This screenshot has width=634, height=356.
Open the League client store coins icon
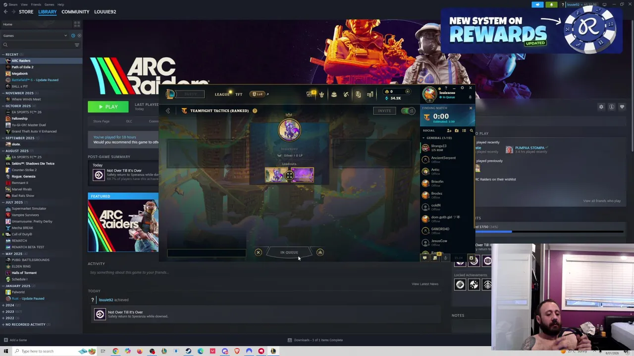370,94
